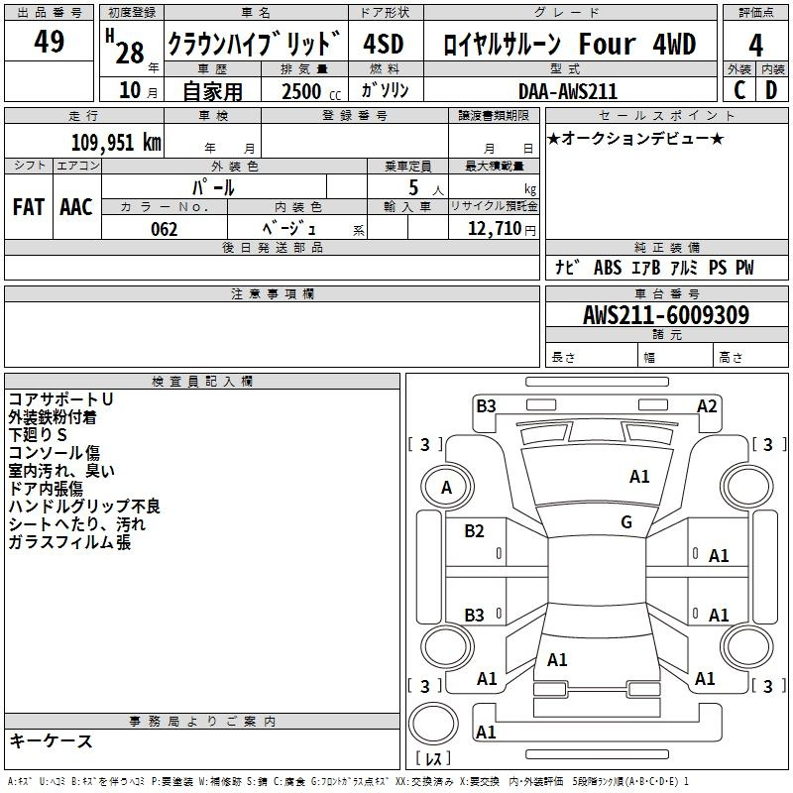The width and height of the screenshot is (793, 793).
Task: Select the B2 damage mark on diagram
Action: pos(475,531)
